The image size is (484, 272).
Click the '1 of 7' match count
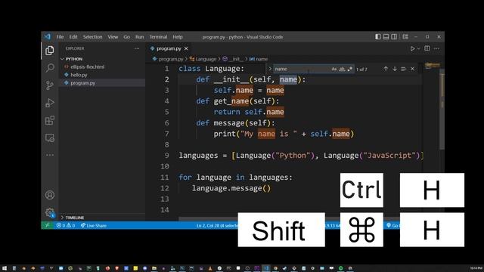click(x=361, y=69)
